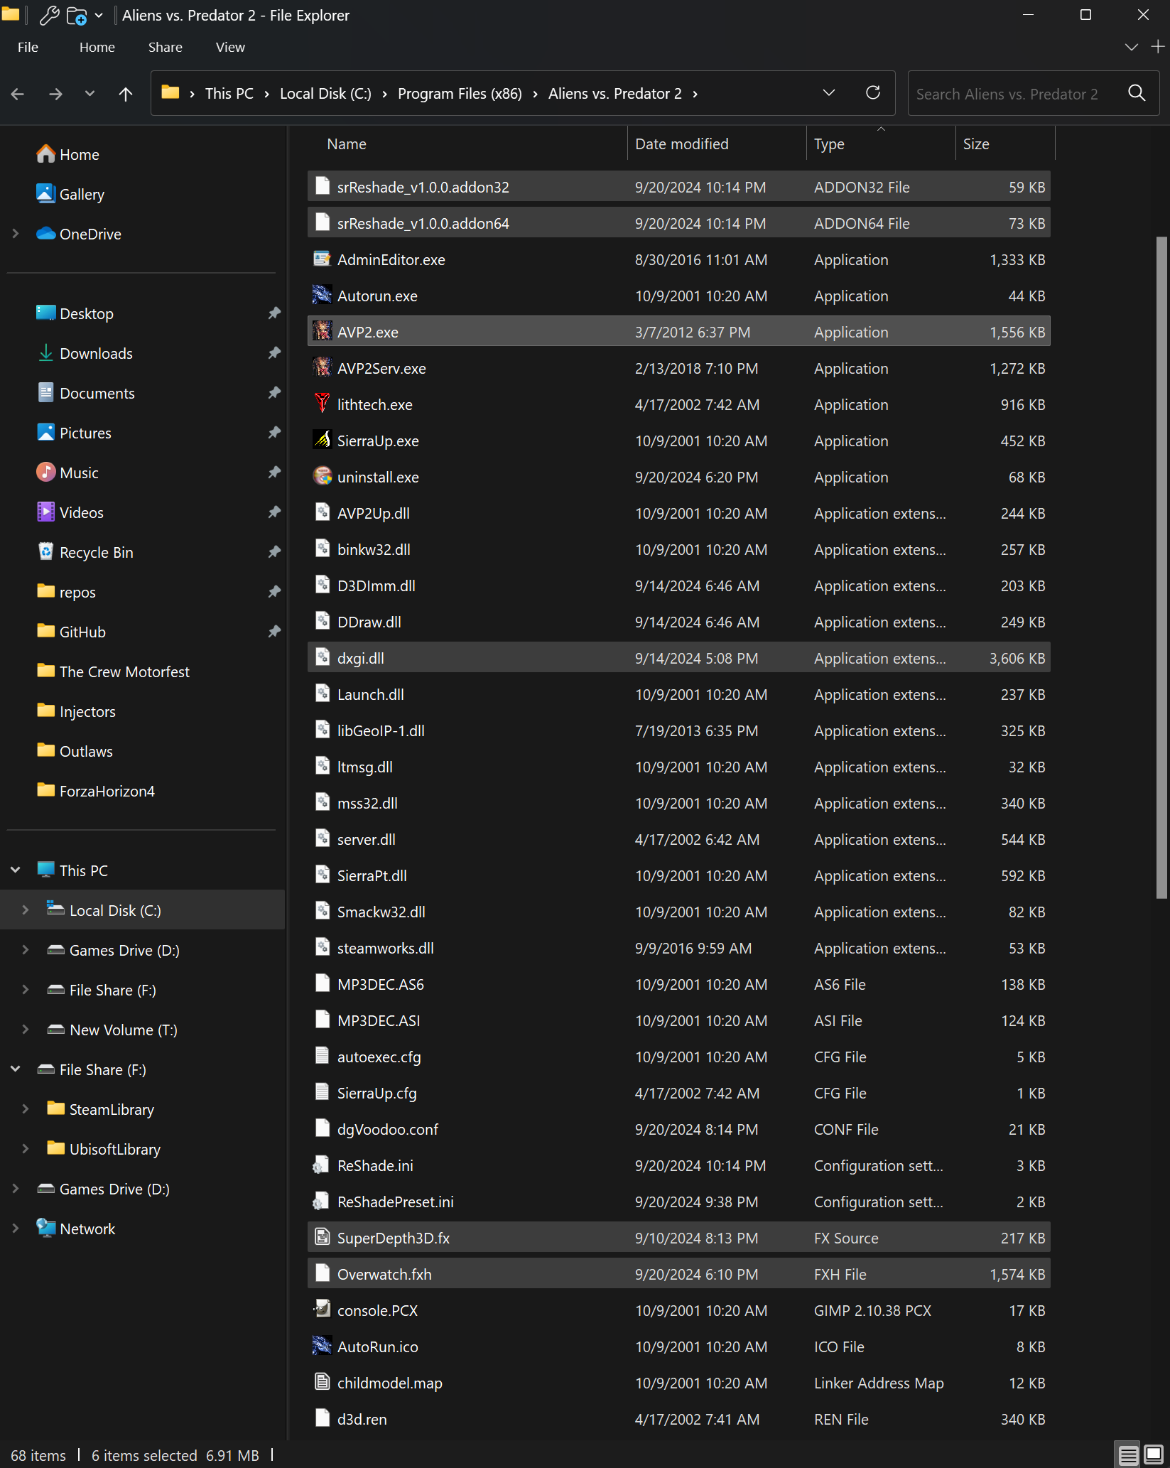Expand the UbisoftLibrary folder node
Screen dimensions: 1170x1468
pos(26,1149)
